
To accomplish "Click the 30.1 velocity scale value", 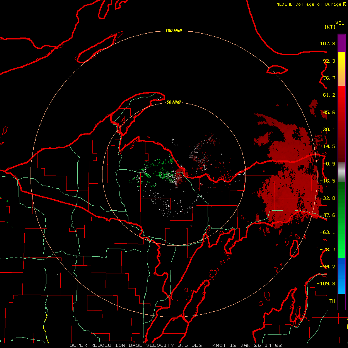I will pyautogui.click(x=329, y=130).
